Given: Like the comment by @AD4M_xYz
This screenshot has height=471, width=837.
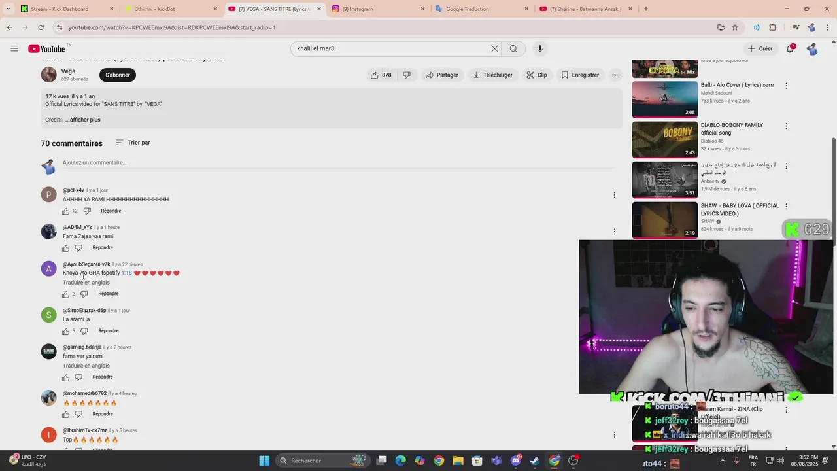Looking at the screenshot, I should [65, 249].
